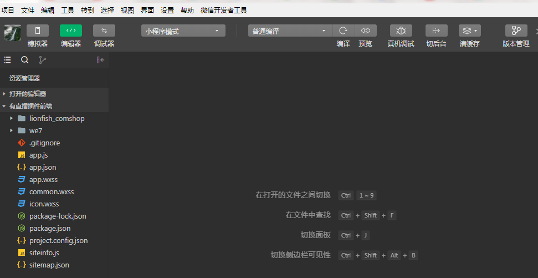
Task: Click the project avatar thumbnail
Action: 13,33
